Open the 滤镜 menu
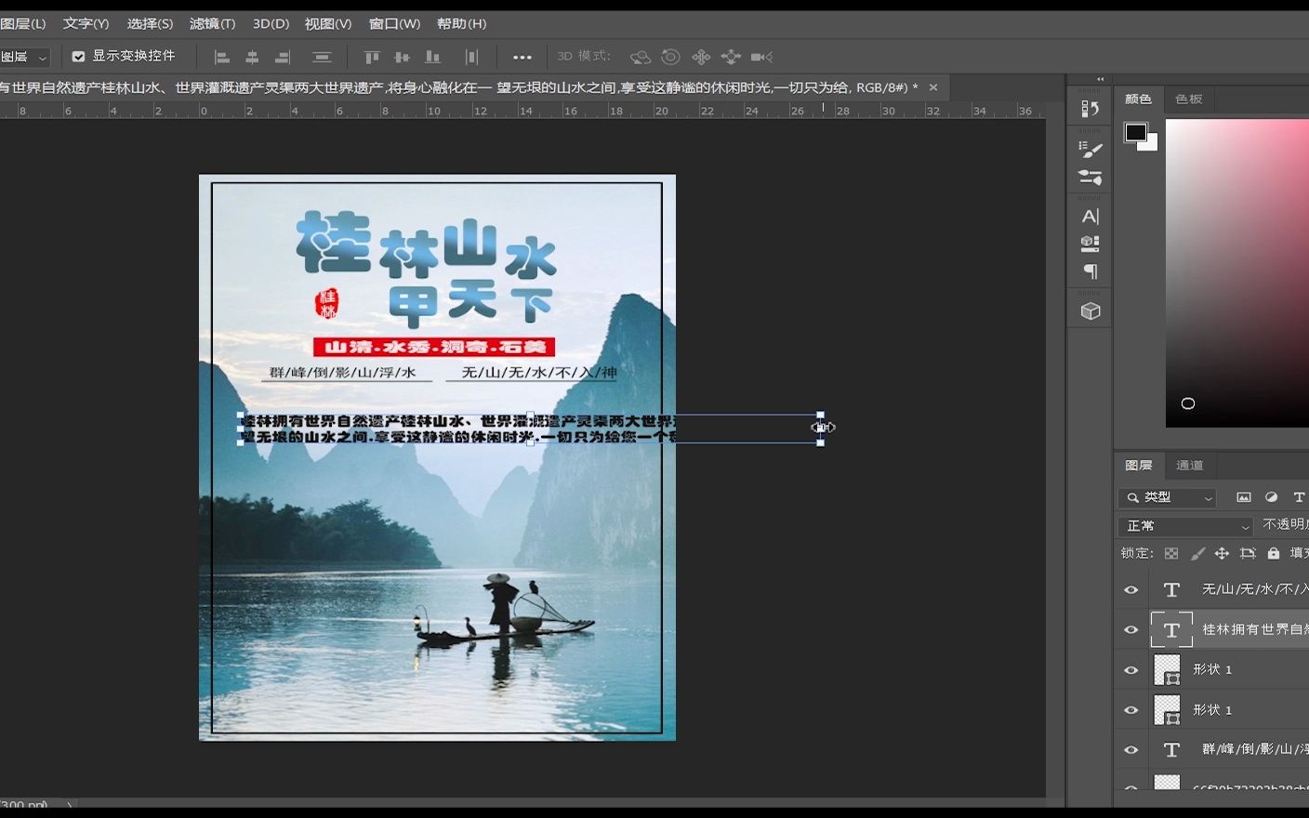1309x818 pixels. point(212,23)
